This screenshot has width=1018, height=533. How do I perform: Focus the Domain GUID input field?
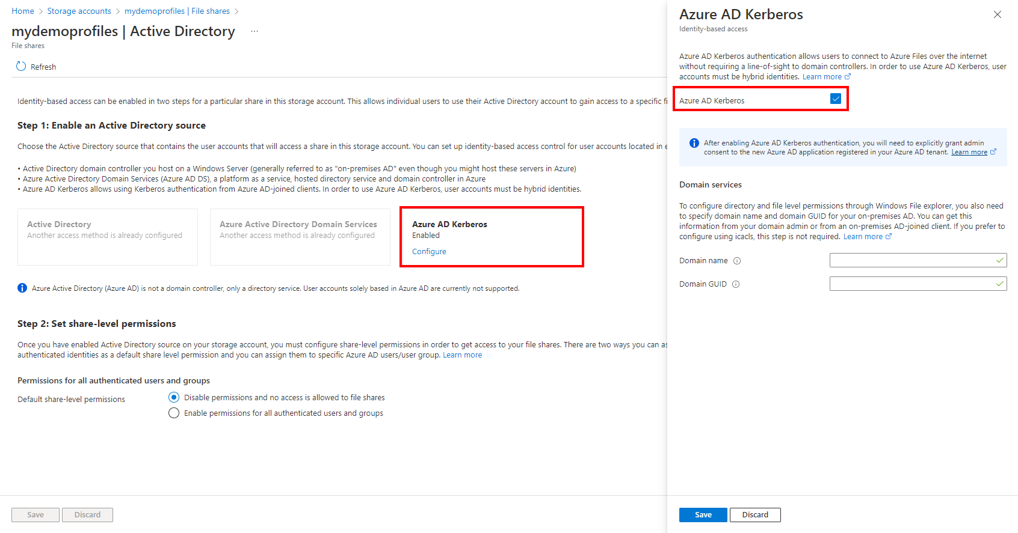pyautogui.click(x=918, y=284)
